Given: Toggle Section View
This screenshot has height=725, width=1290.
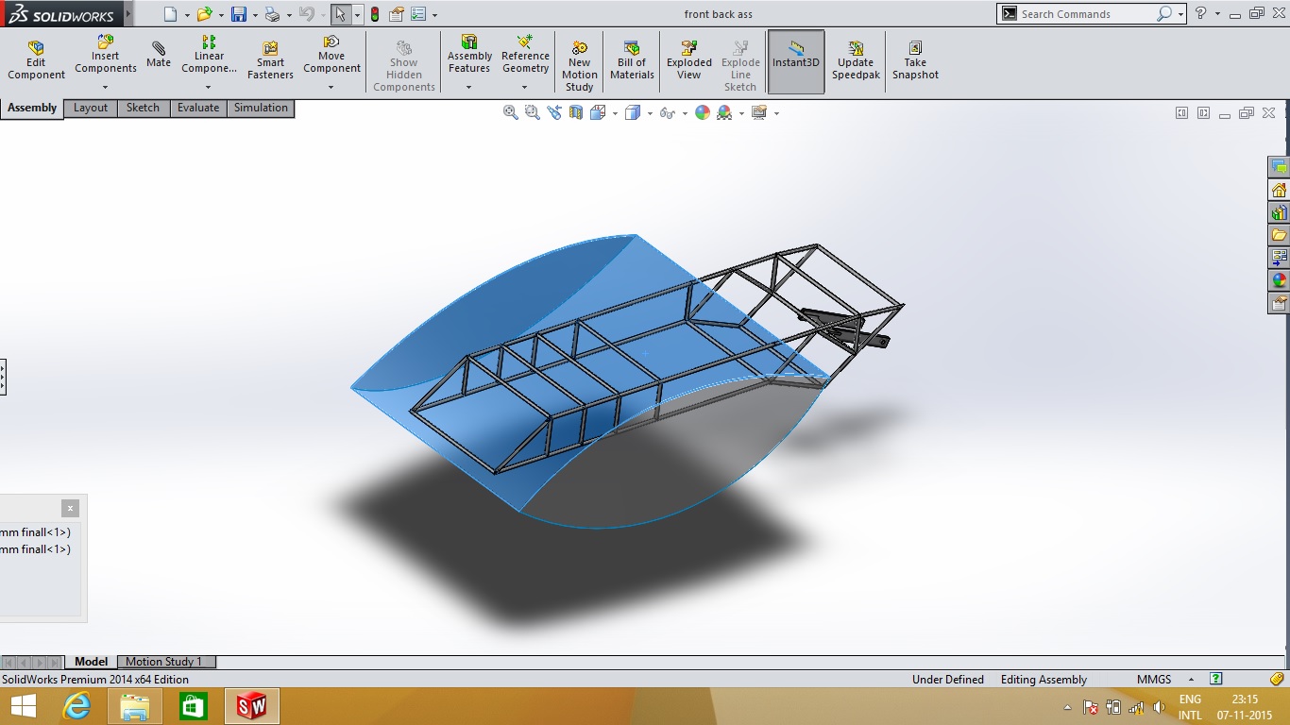Looking at the screenshot, I should point(576,112).
